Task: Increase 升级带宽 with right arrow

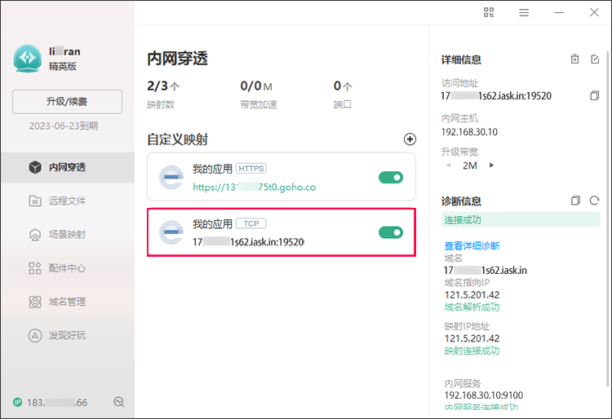Action: point(491,165)
